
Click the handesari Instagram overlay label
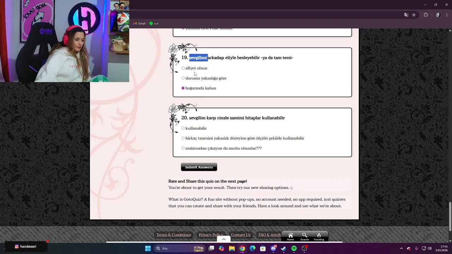[25, 247]
